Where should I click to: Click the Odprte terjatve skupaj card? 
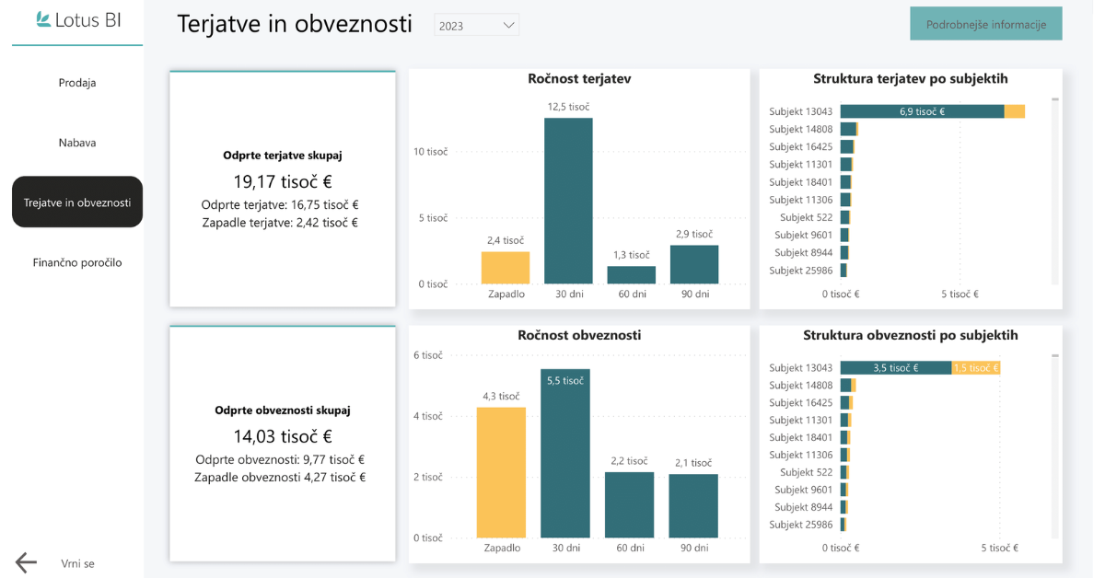pos(283,190)
